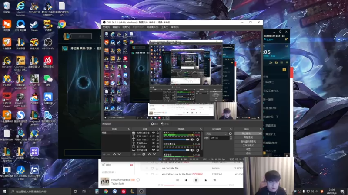Open the Filters button above the docks
The width and height of the screenshot is (348, 195).
165,124
